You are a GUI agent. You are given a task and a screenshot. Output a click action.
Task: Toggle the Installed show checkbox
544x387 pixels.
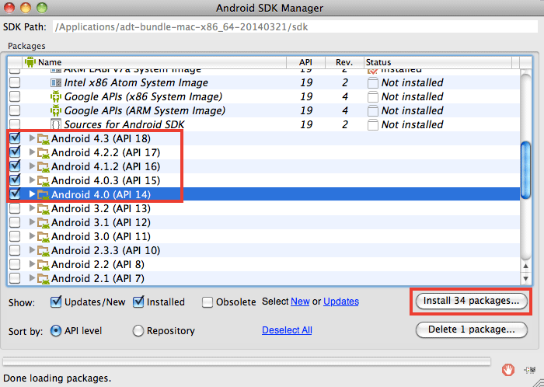pyautogui.click(x=138, y=302)
